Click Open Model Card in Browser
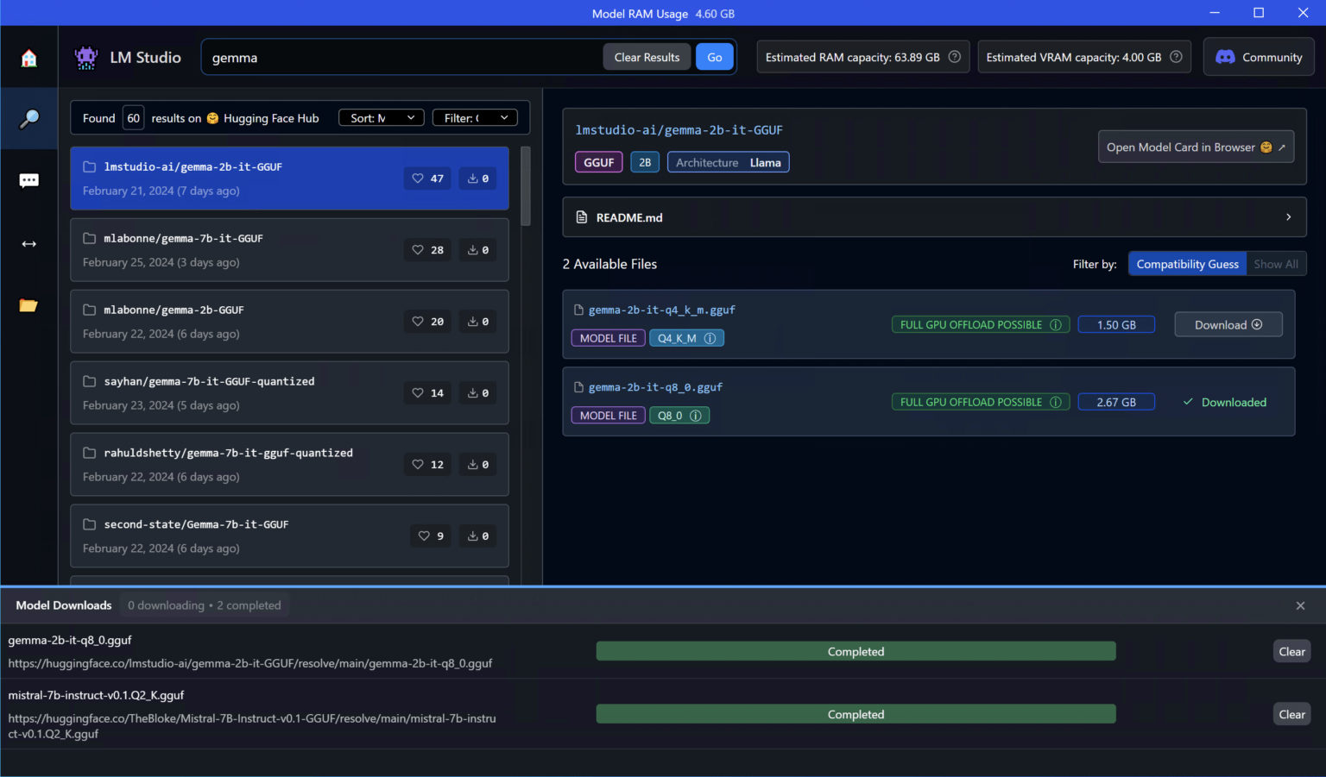 (1195, 147)
